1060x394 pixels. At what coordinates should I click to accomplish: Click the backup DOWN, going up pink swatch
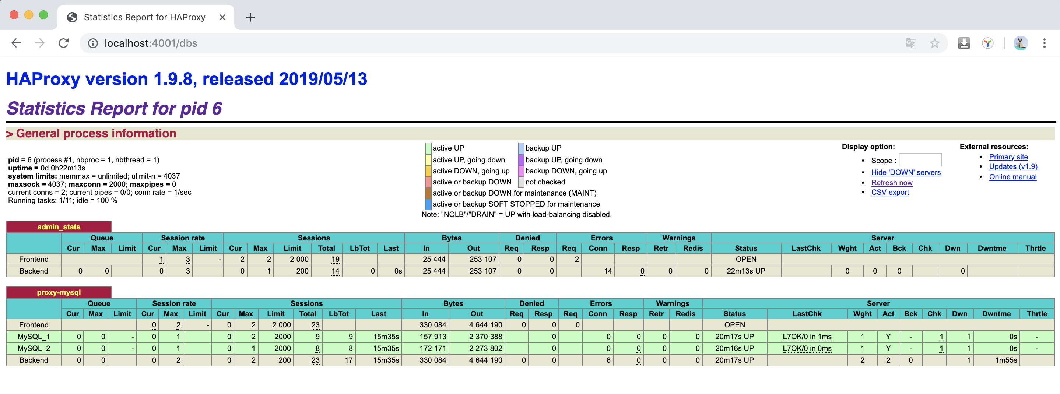521,171
